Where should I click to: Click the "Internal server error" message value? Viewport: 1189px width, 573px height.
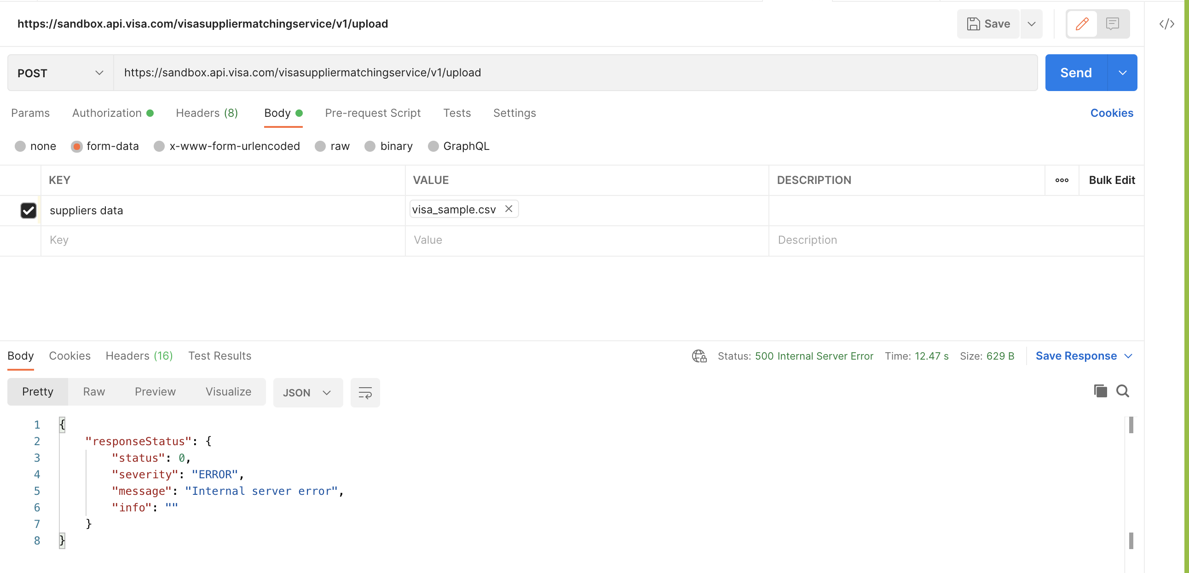[261, 491]
